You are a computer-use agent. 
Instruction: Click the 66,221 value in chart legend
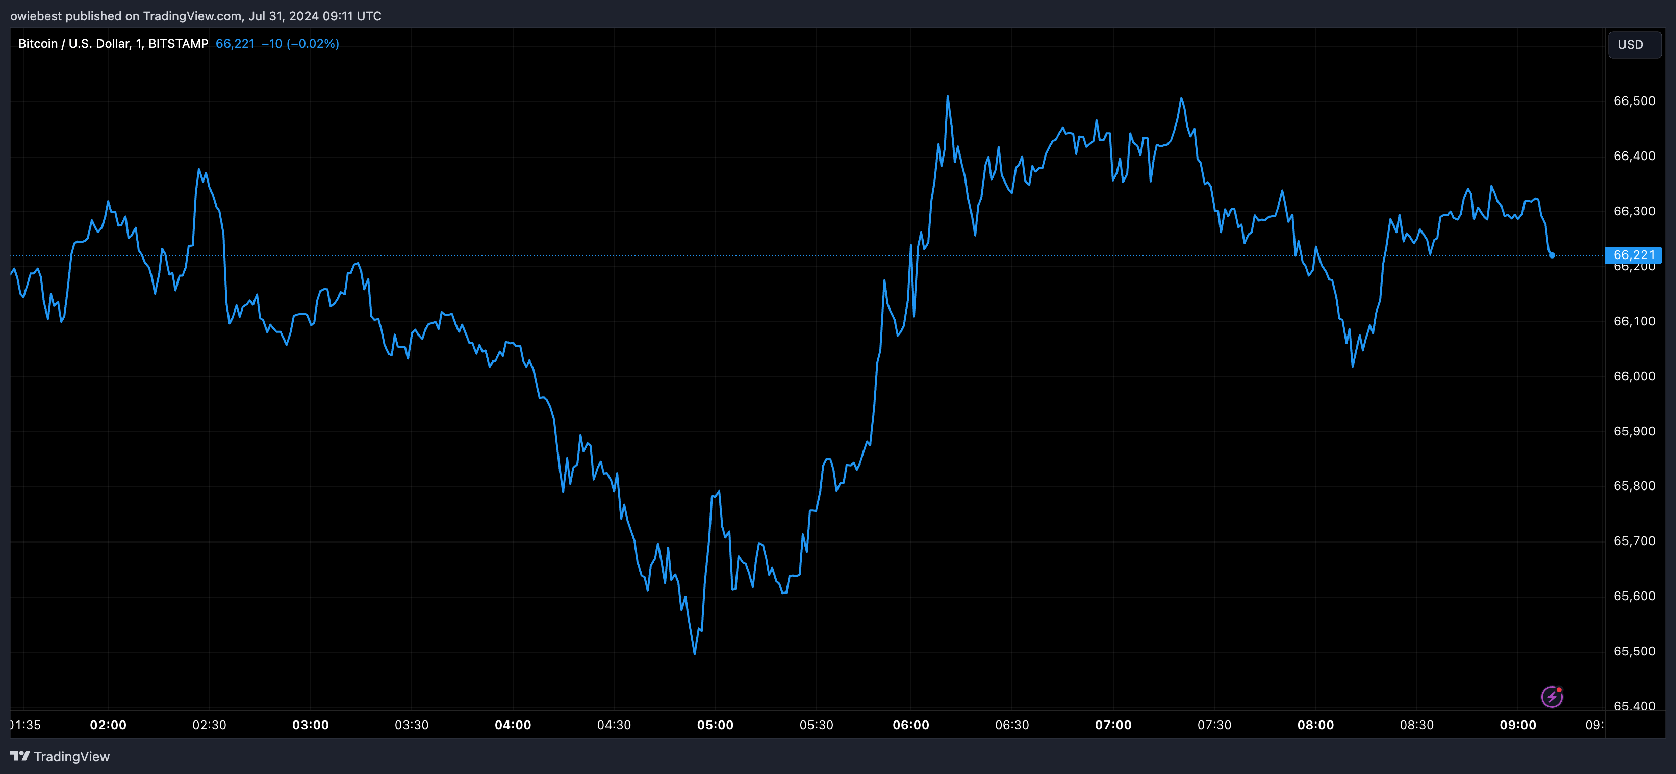(x=235, y=43)
